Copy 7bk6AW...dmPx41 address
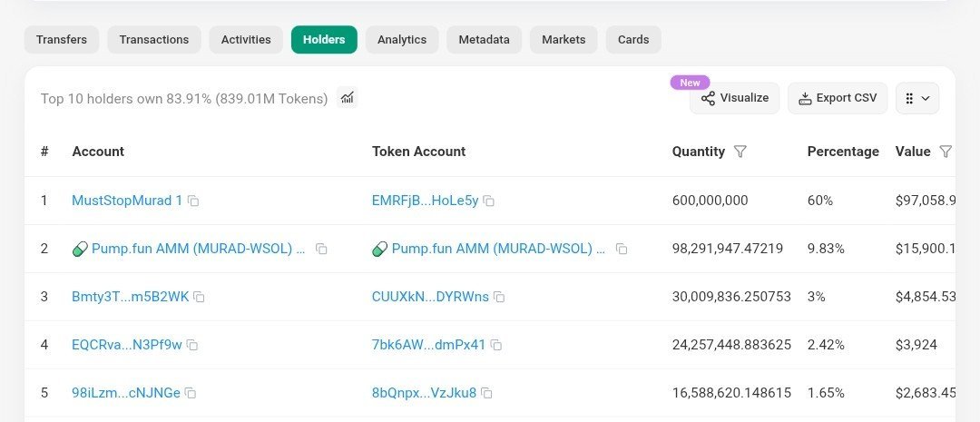The width and height of the screenshot is (980, 422). 495,345
